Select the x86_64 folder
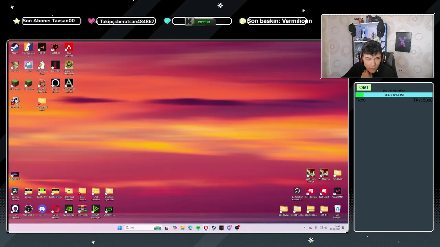The height and width of the screenshot is (247, 440). click(x=324, y=211)
